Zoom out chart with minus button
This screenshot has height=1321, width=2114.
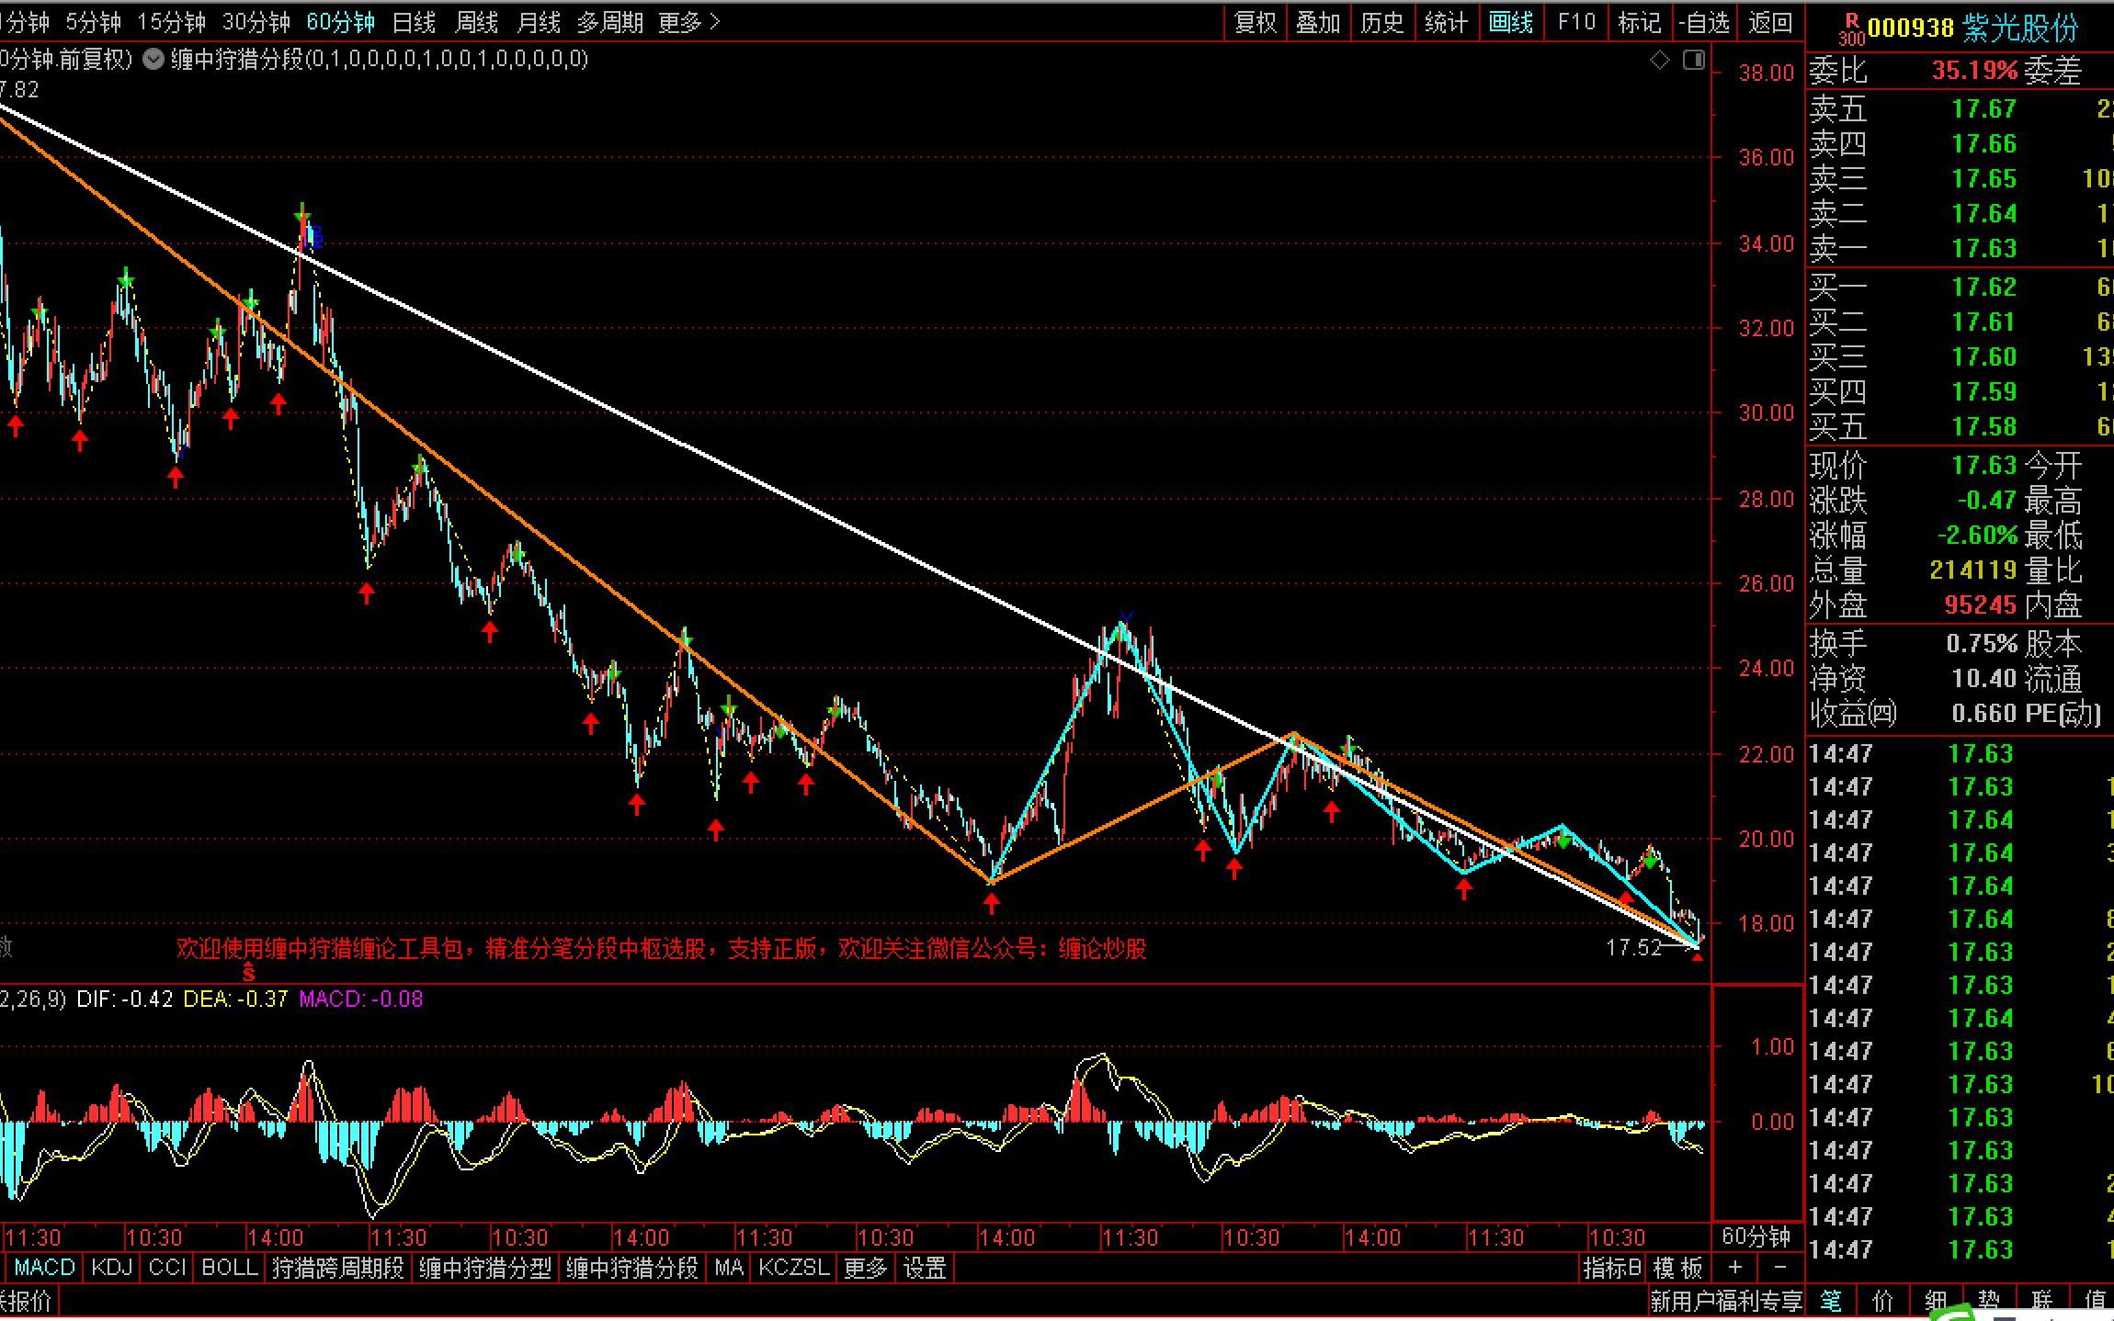tap(1780, 1268)
